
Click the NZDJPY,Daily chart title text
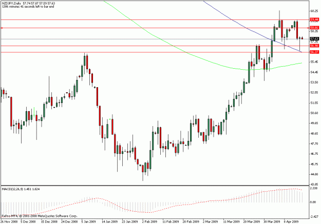point(12,3)
